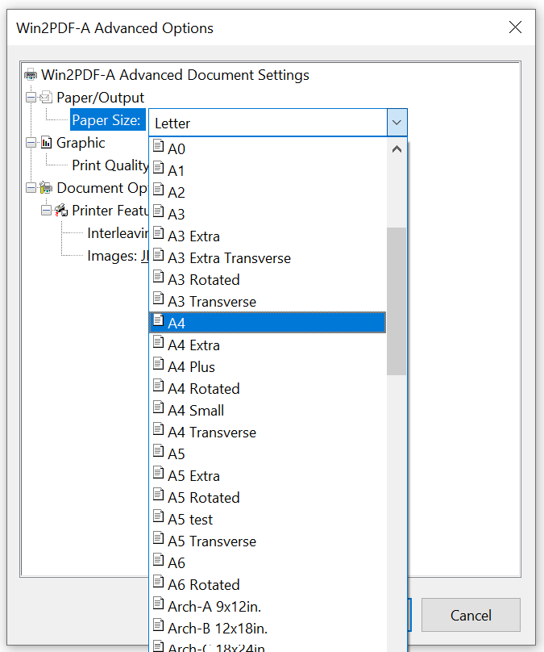Click the page icon next to A1
The height and width of the screenshot is (652, 544).
click(x=158, y=167)
